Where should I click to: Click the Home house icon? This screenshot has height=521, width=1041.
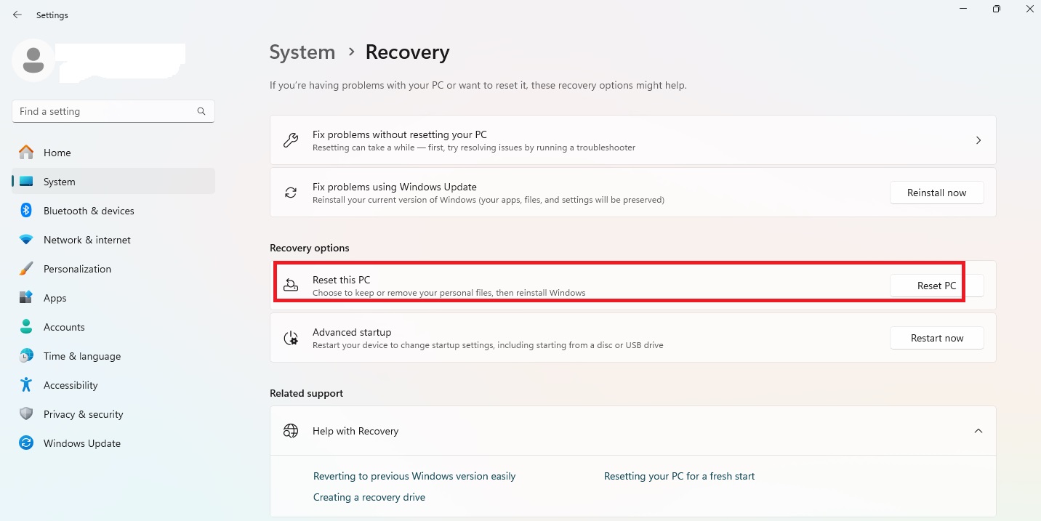coord(26,153)
